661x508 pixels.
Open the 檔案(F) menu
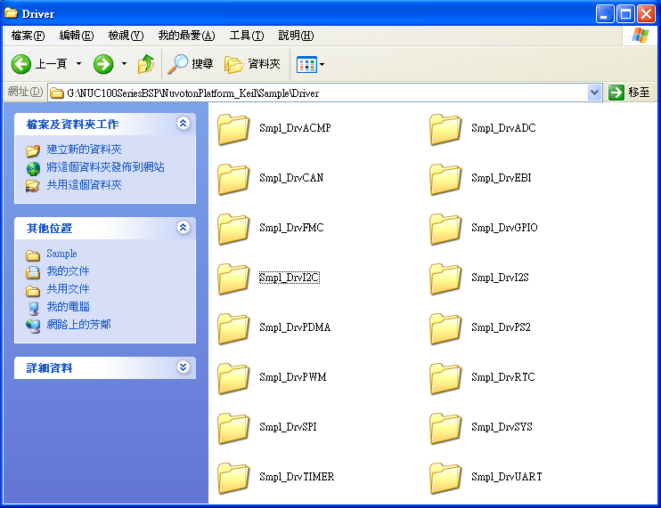[28, 36]
